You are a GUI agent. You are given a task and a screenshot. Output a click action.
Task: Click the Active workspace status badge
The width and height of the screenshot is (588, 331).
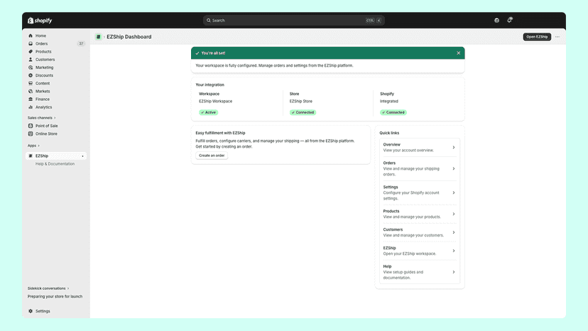coord(209,112)
